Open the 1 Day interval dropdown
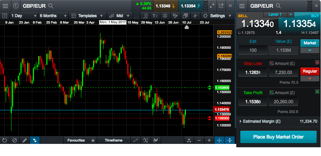The image size is (321, 156). pos(24,16)
